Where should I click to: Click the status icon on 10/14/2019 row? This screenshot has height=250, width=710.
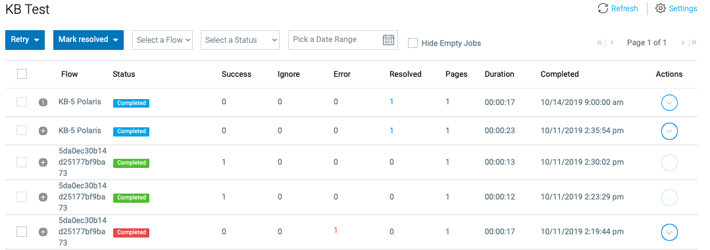[43, 102]
